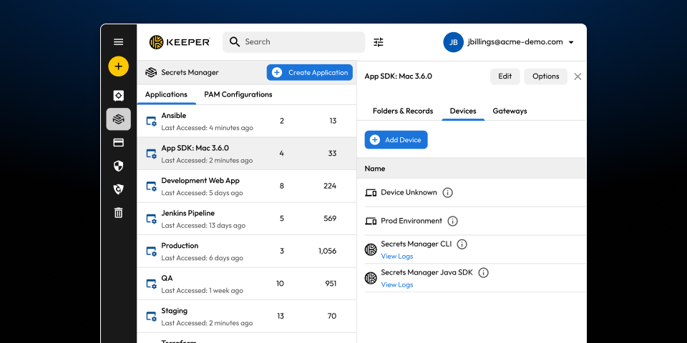Click the JB user avatar

[454, 42]
